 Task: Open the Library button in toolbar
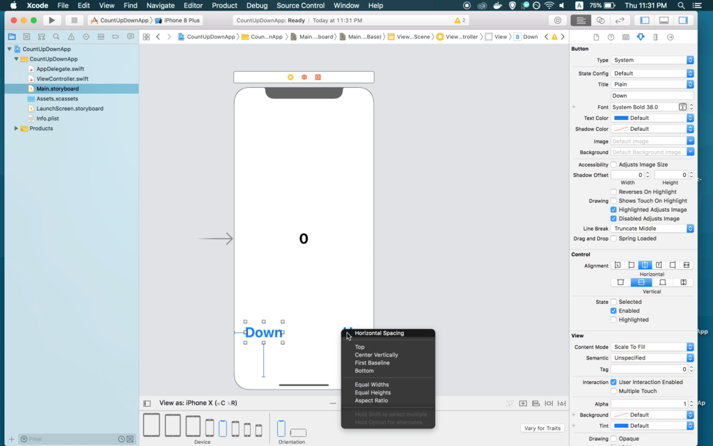point(558,20)
